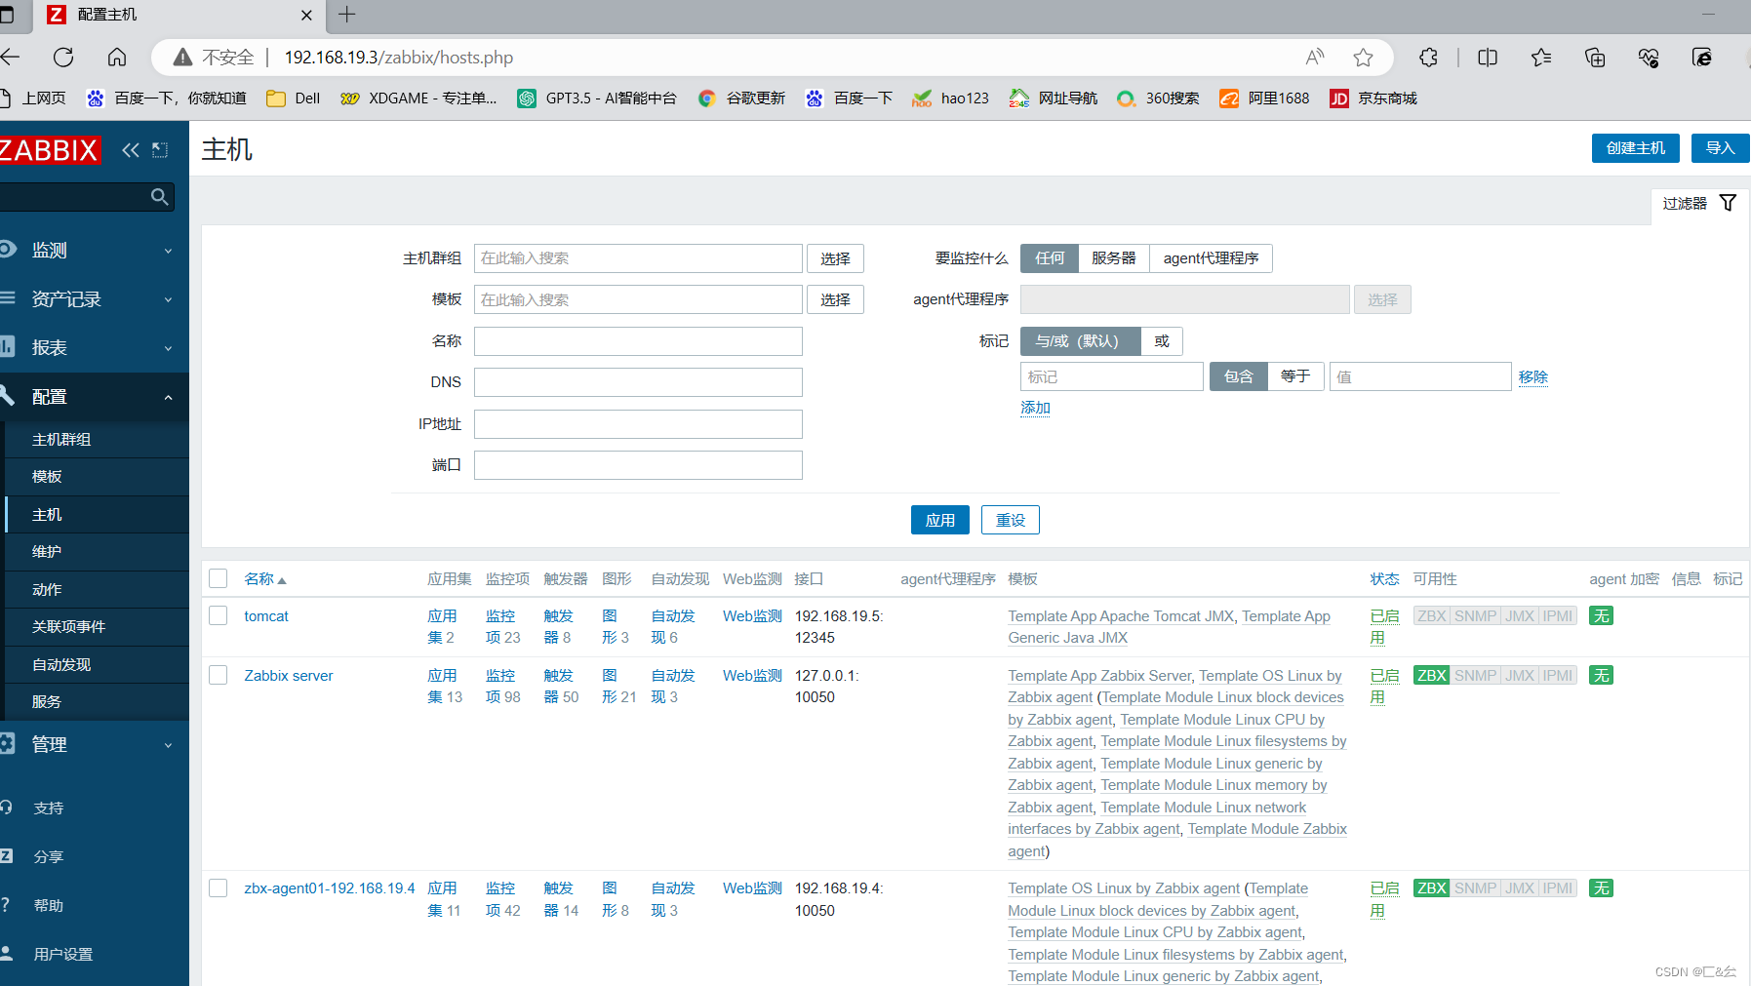The width and height of the screenshot is (1751, 986).
Task: Expand the 报表 sidebar section
Action: point(168,347)
